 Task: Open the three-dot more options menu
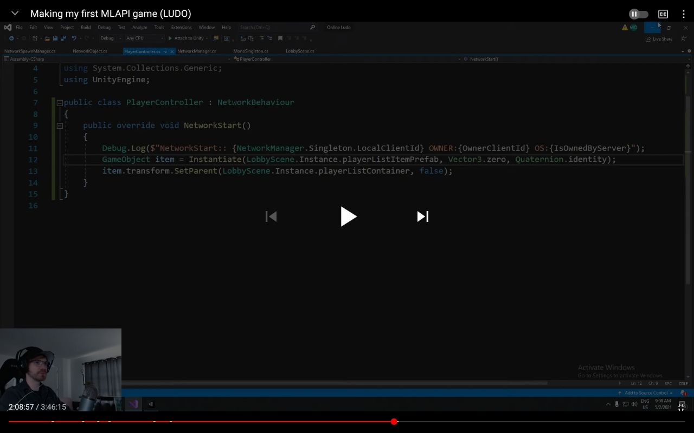[683, 14]
